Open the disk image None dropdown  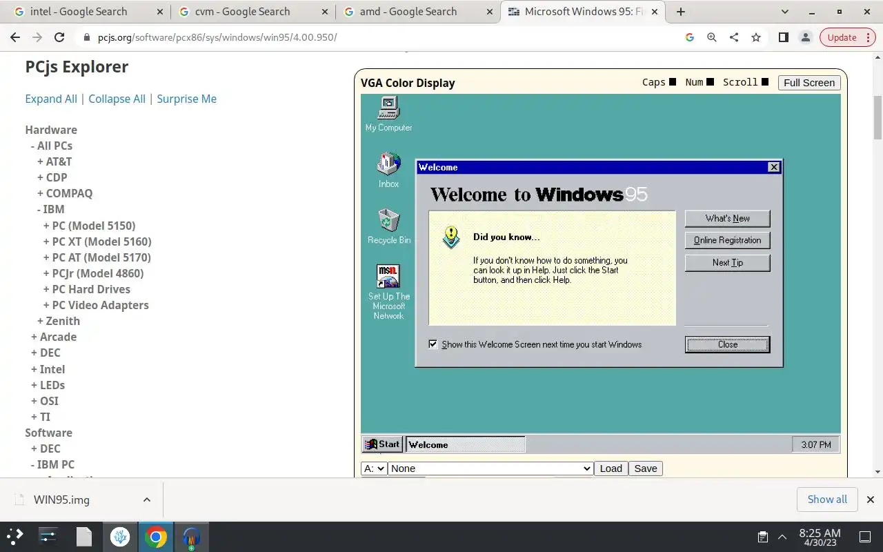[x=490, y=469]
